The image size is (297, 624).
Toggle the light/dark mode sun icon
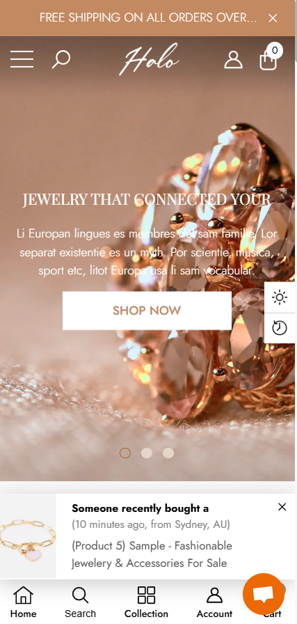[280, 297]
